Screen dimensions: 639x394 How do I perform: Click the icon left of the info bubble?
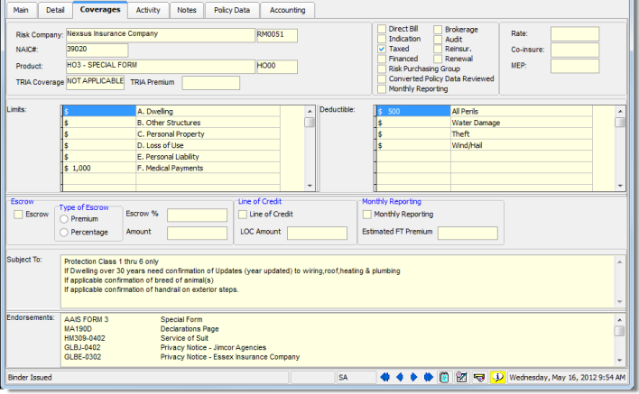(x=479, y=377)
